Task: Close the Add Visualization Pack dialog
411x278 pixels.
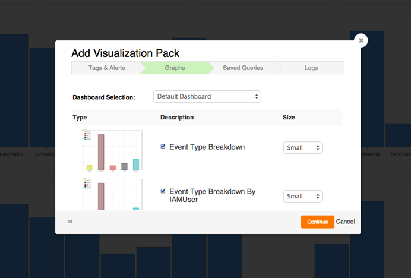Action: point(361,40)
